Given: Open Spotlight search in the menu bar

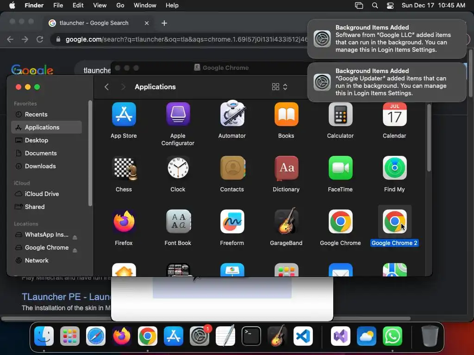Looking at the screenshot, I should pyautogui.click(x=375, y=6).
